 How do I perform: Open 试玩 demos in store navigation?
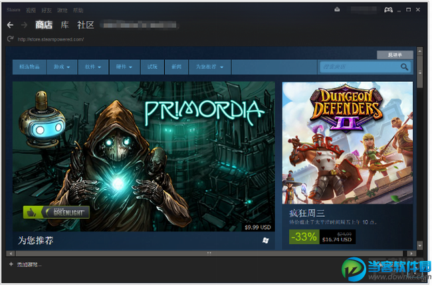[x=152, y=67]
